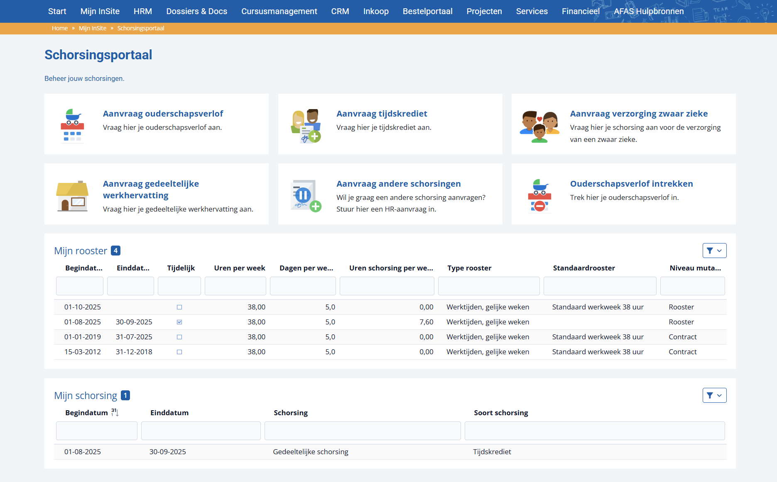Click the Soort schorsing filter input field
Image resolution: width=777 pixels, height=482 pixels.
pyautogui.click(x=595, y=431)
